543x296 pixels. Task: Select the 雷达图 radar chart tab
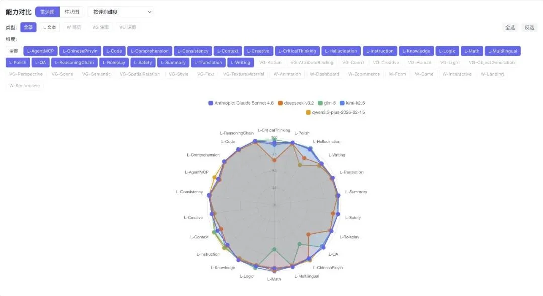(47, 12)
